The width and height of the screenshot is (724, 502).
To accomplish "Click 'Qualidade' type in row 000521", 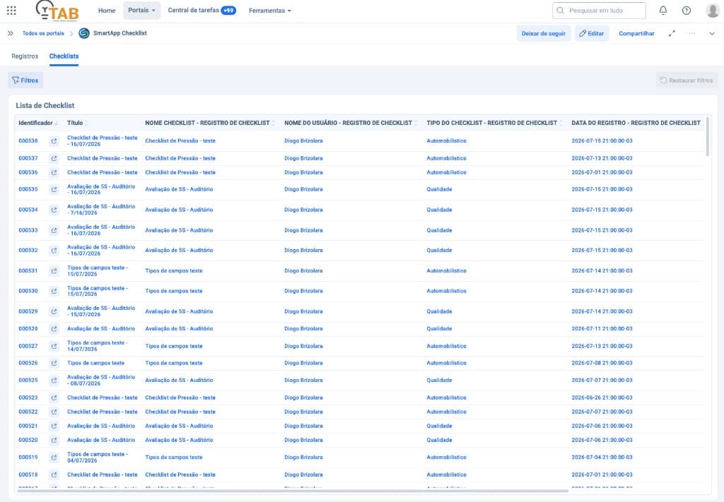I will click(439, 426).
